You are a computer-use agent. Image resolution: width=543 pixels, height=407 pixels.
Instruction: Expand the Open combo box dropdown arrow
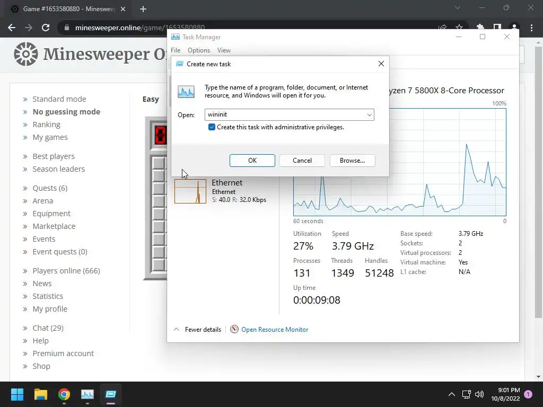coord(369,114)
